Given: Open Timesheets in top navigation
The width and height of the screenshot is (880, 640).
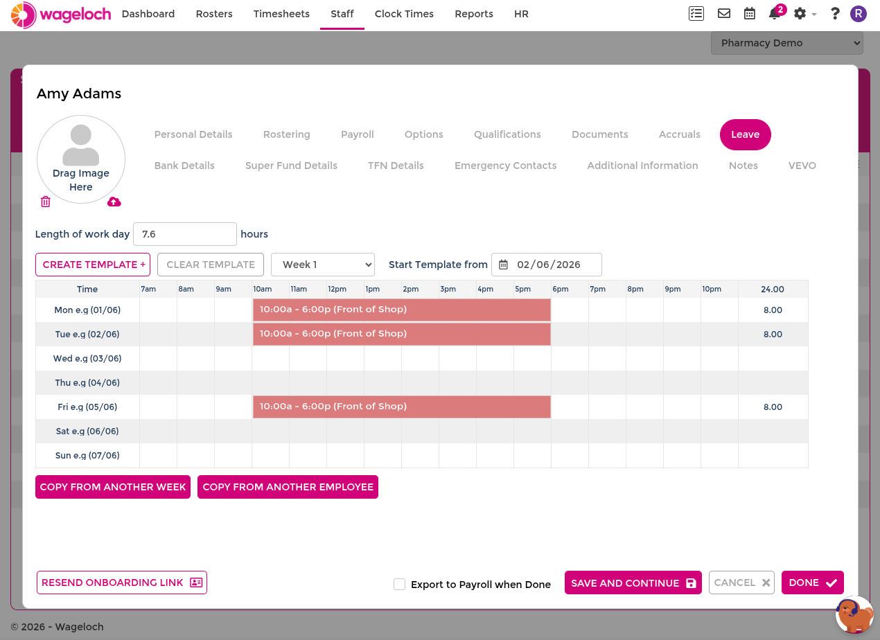Looking at the screenshot, I should (281, 14).
